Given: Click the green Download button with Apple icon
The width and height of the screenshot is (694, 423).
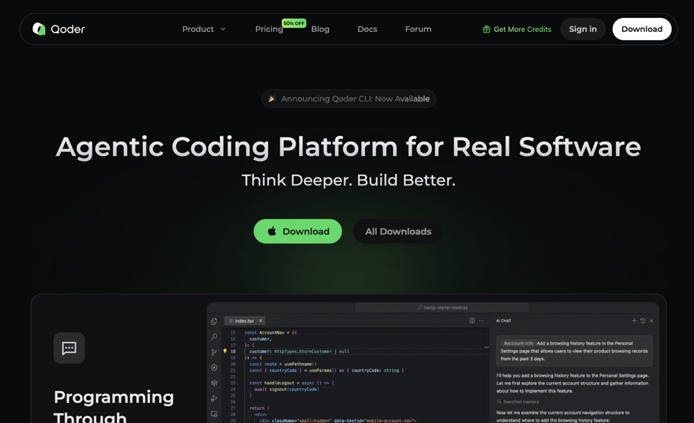Looking at the screenshot, I should click(298, 232).
